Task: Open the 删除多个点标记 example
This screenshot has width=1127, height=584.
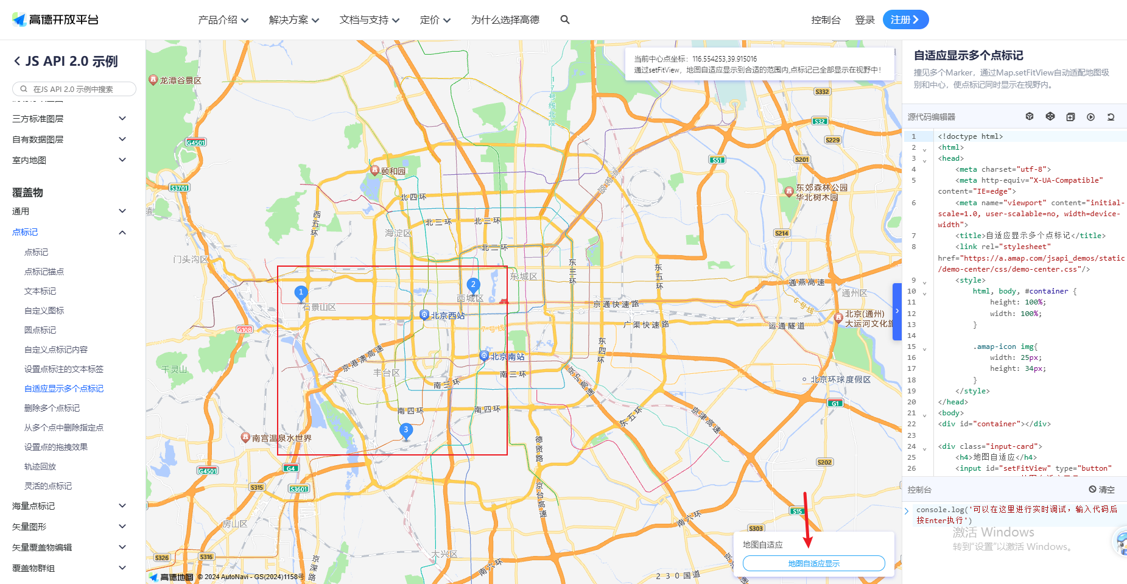Action: 52,408
